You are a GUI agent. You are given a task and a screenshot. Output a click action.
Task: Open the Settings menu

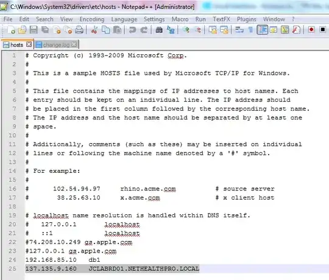click(154, 19)
